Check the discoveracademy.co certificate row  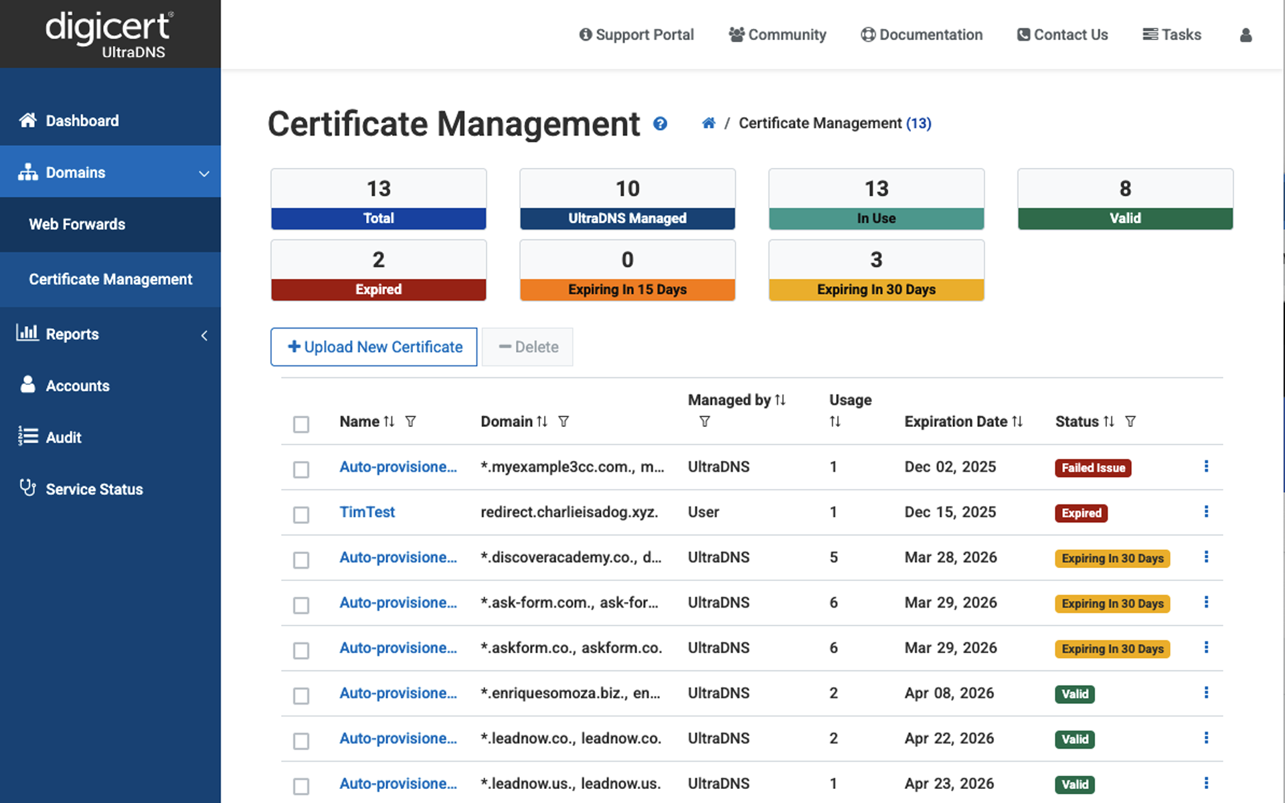pyautogui.click(x=301, y=559)
